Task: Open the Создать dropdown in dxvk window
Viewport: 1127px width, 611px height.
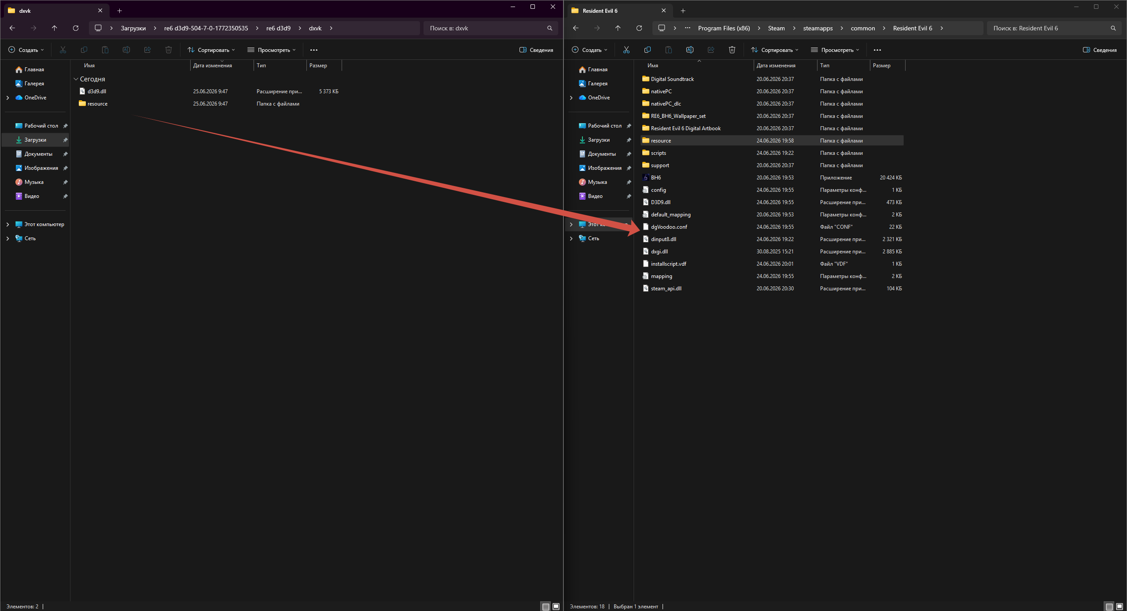Action: click(26, 50)
